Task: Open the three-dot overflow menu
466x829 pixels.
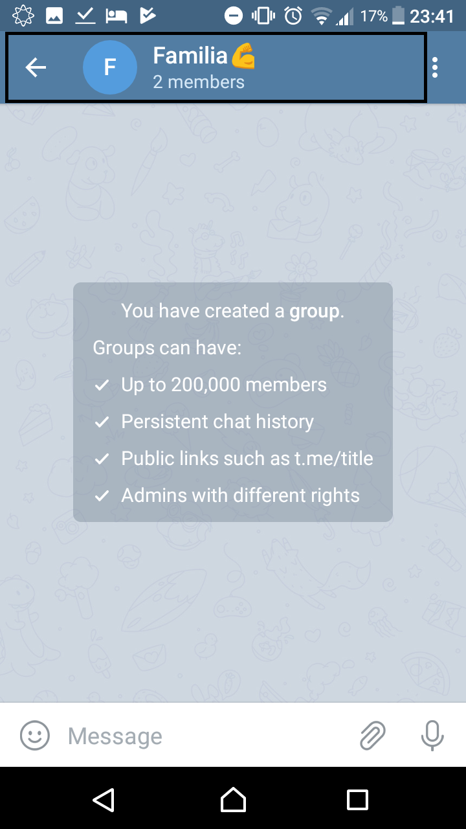Action: click(x=435, y=67)
